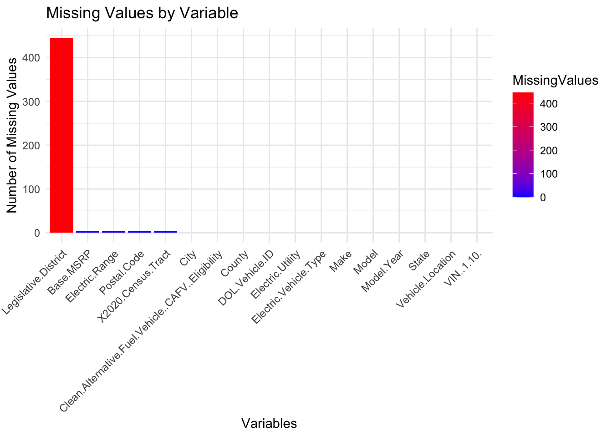
Task: Click the Variables x-axis title
Action: [x=269, y=423]
